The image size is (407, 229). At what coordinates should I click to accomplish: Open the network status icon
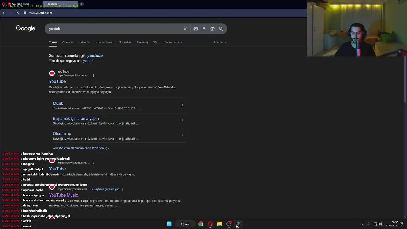coord(375,224)
